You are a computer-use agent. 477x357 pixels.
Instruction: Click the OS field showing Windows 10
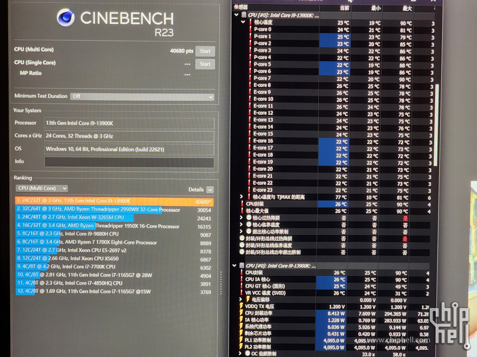point(129,150)
